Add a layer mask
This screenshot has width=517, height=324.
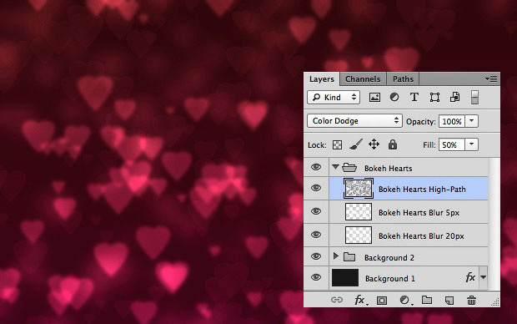coord(382,301)
